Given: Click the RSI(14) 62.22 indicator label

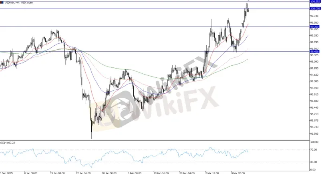Looking at the screenshot, I should point(7,143).
